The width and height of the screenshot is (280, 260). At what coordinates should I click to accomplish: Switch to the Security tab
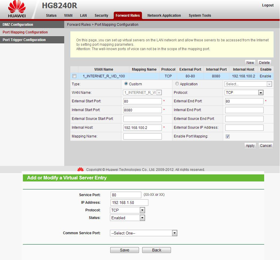coord(101,16)
